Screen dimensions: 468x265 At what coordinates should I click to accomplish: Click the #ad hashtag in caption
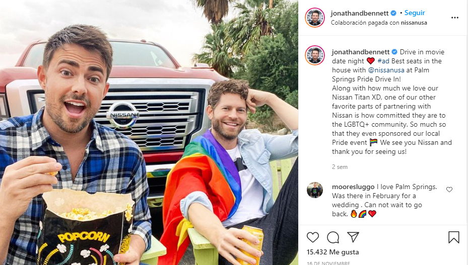point(383,61)
